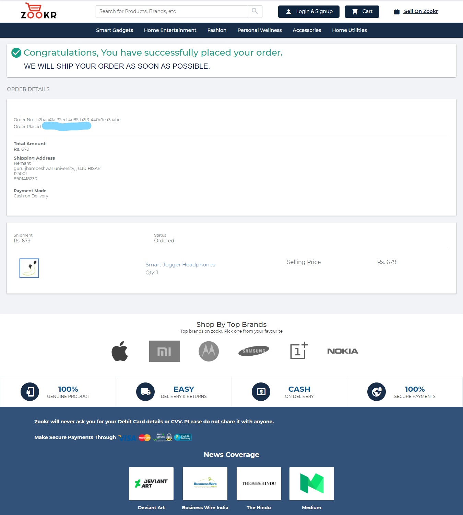This screenshot has width=463, height=515.
Task: Pick the OnePlus brand logo
Action: point(298,351)
